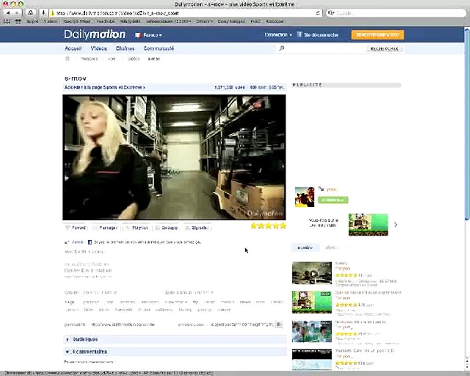Open the Wikipédia bookmark

coord(130,21)
